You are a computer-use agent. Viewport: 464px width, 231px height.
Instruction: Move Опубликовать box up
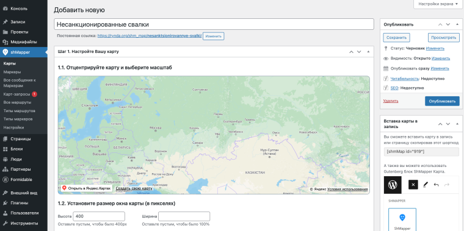pyautogui.click(x=440, y=24)
